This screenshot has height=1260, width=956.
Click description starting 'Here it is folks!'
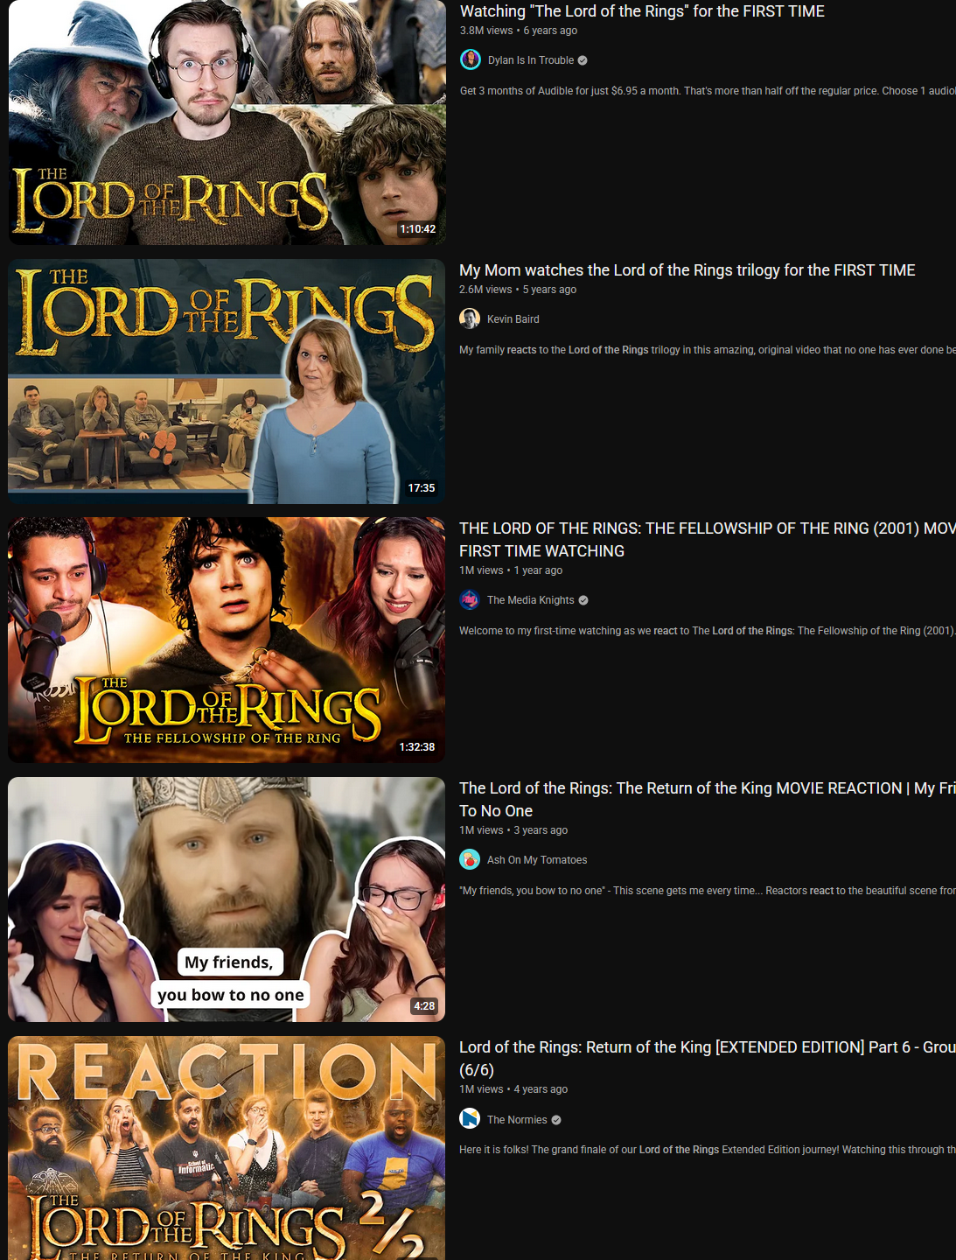click(x=708, y=1150)
